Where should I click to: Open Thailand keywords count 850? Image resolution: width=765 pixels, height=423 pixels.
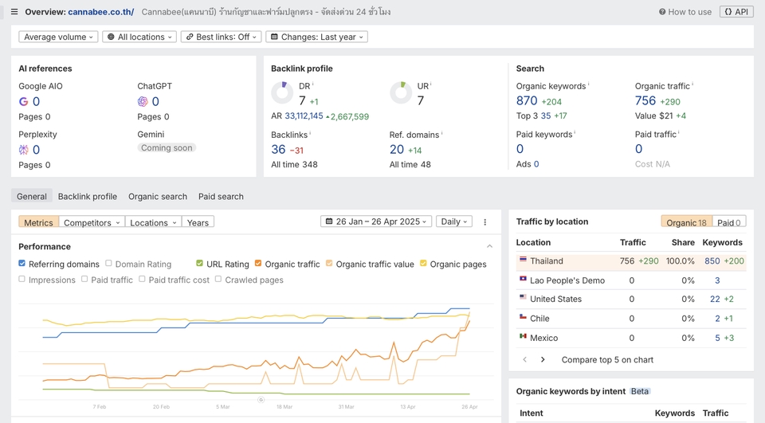[712, 261]
